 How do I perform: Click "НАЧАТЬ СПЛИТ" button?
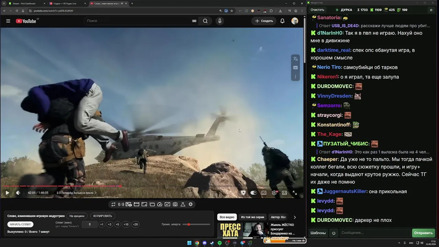point(21,224)
